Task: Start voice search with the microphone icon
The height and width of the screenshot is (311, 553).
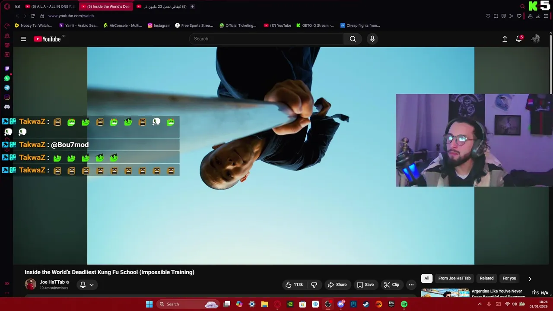Action: (372, 39)
